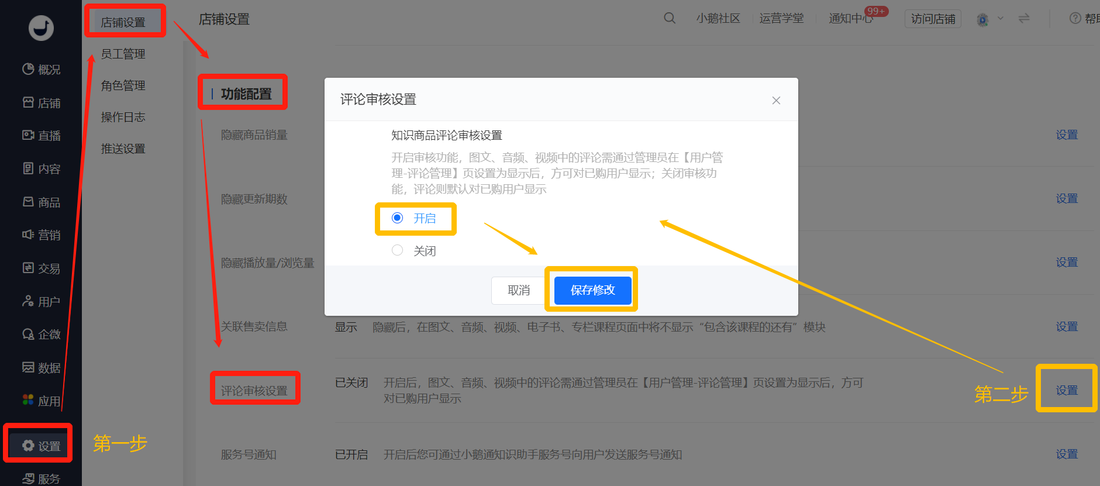Click the search magnifier icon in header
Image resolution: width=1100 pixels, height=486 pixels.
[x=670, y=18]
